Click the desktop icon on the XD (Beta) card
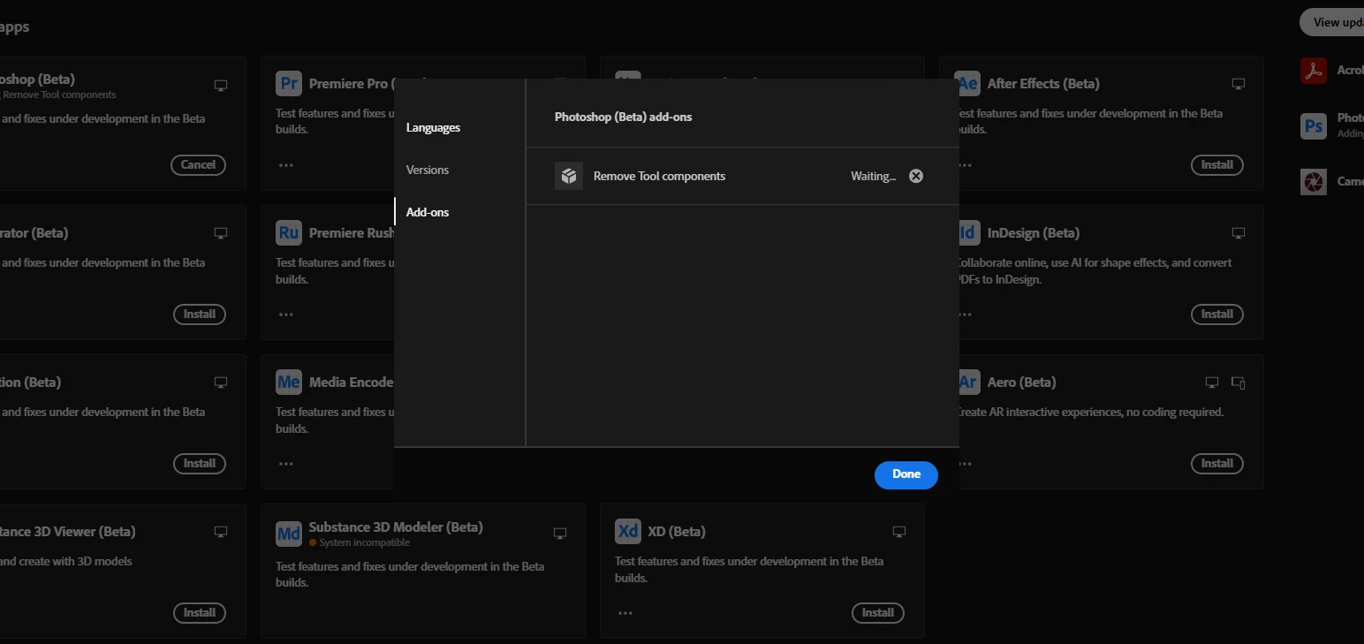This screenshot has height=644, width=1364. pos(899,532)
